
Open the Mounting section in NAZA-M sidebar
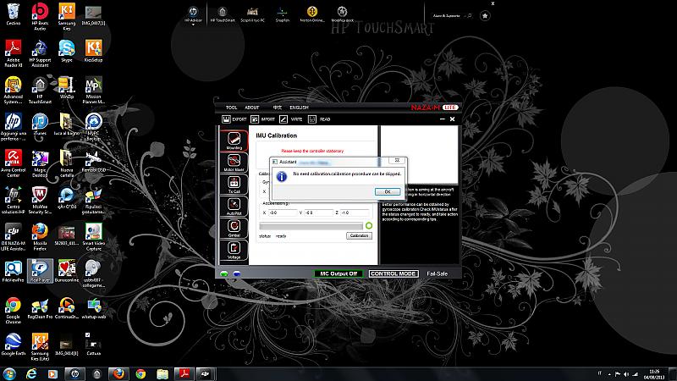[x=234, y=141]
